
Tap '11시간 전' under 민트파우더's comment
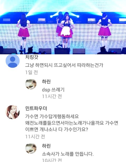[35, 137]
